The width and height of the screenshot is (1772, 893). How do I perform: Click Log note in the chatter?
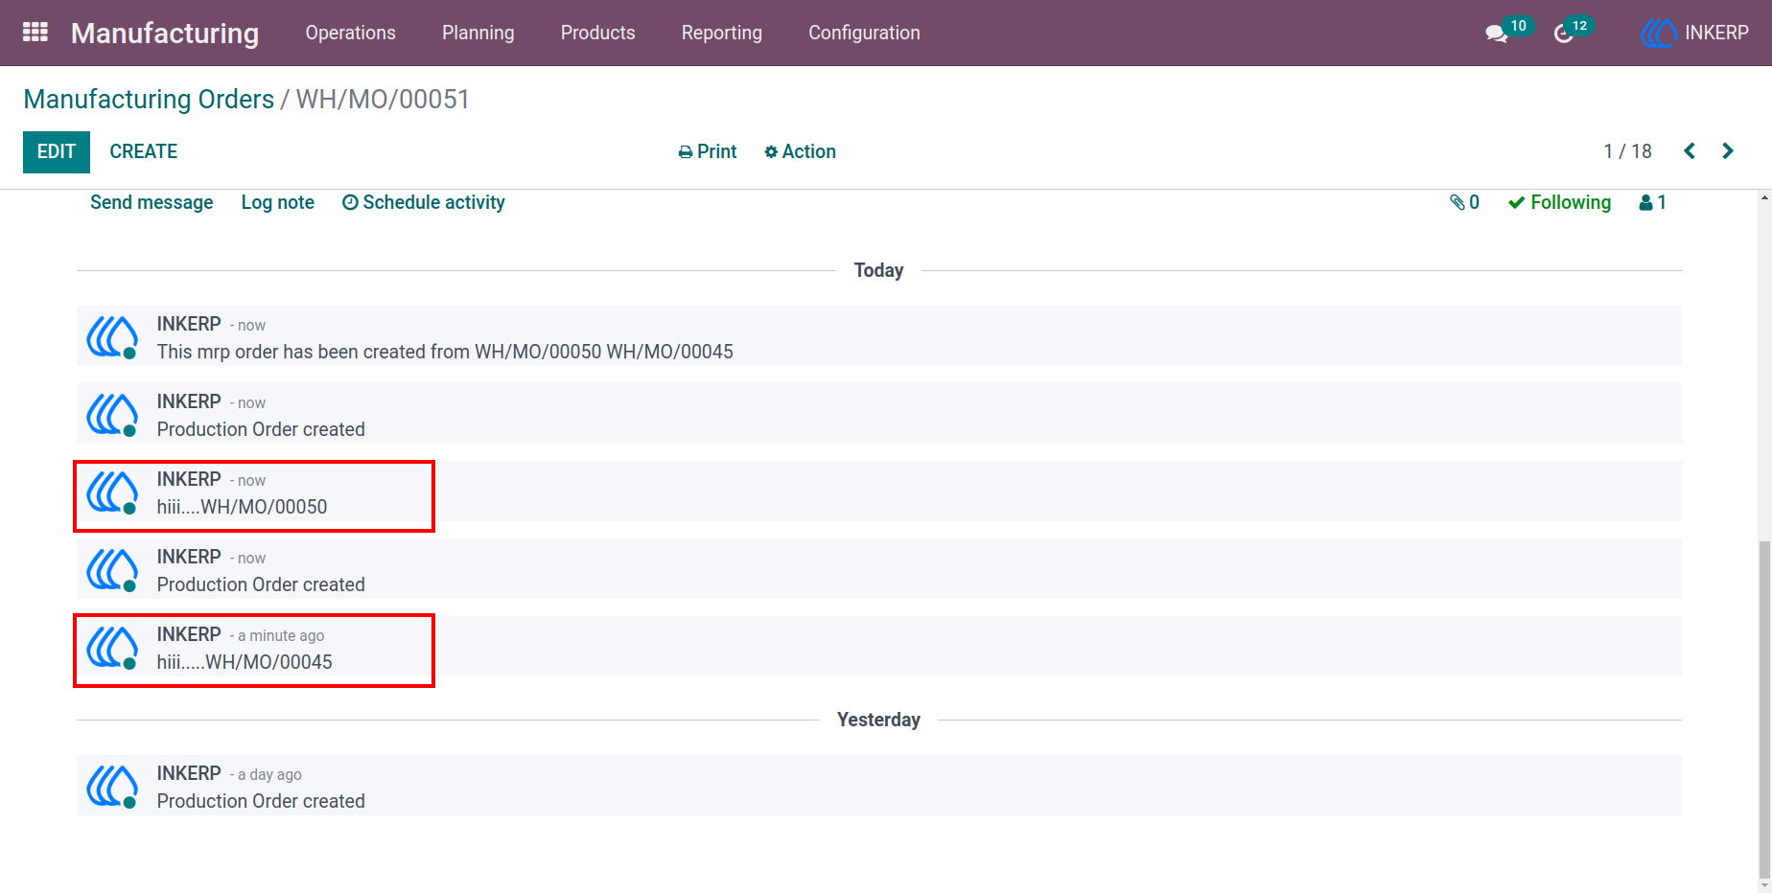(x=277, y=202)
